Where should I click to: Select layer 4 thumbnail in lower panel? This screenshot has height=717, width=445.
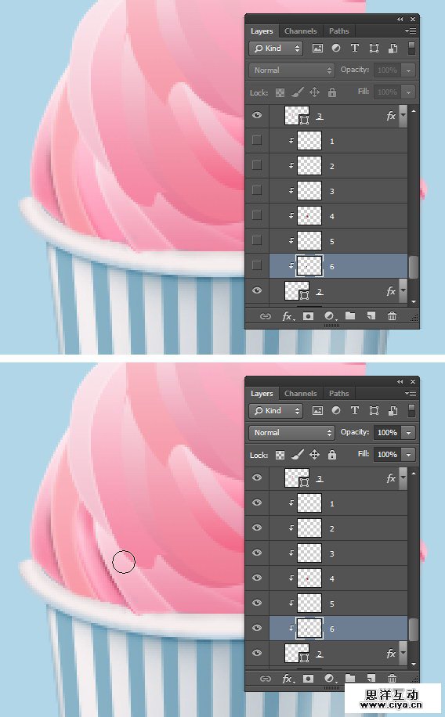pyautogui.click(x=309, y=578)
